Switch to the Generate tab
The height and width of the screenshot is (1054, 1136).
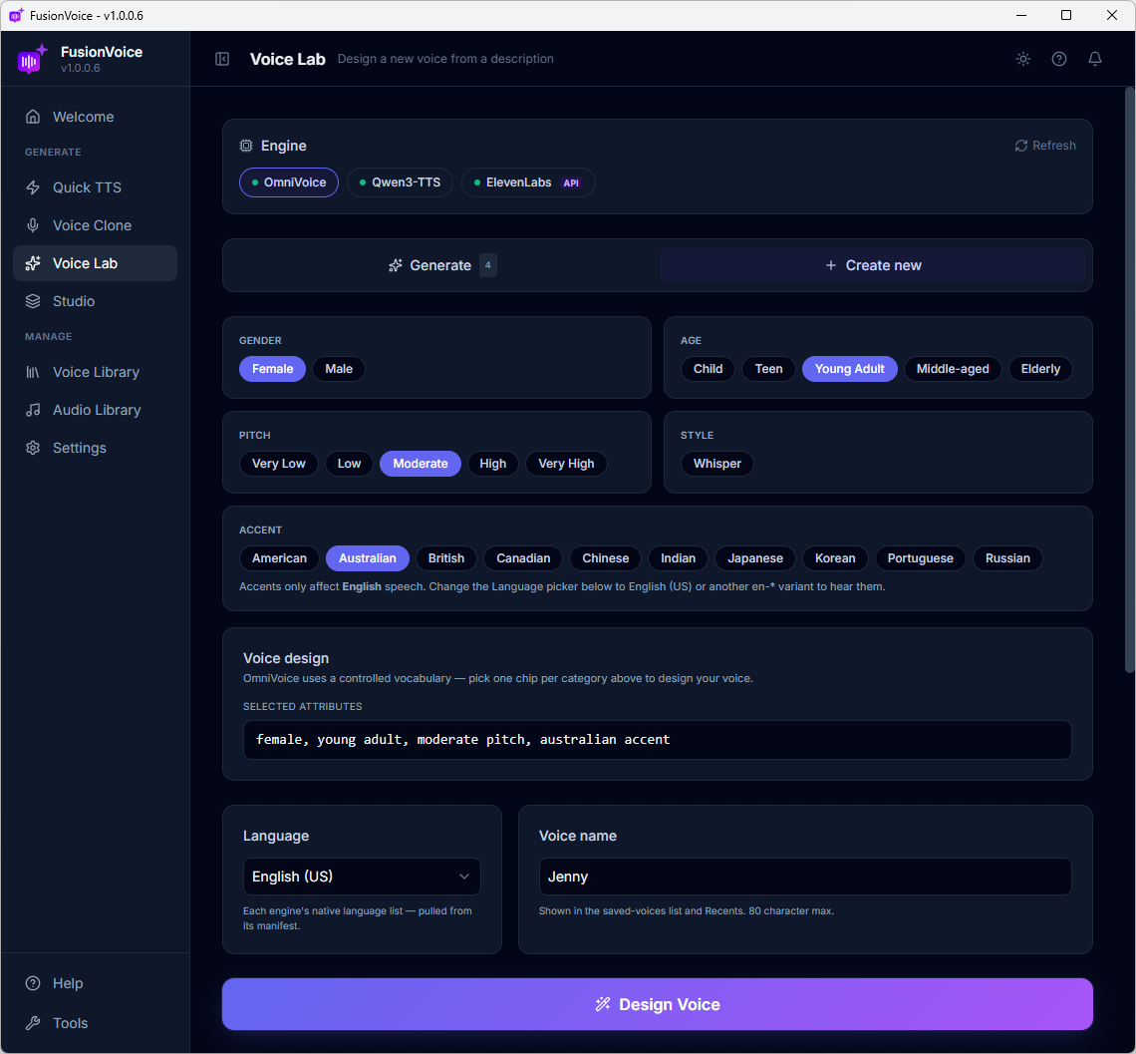click(441, 265)
